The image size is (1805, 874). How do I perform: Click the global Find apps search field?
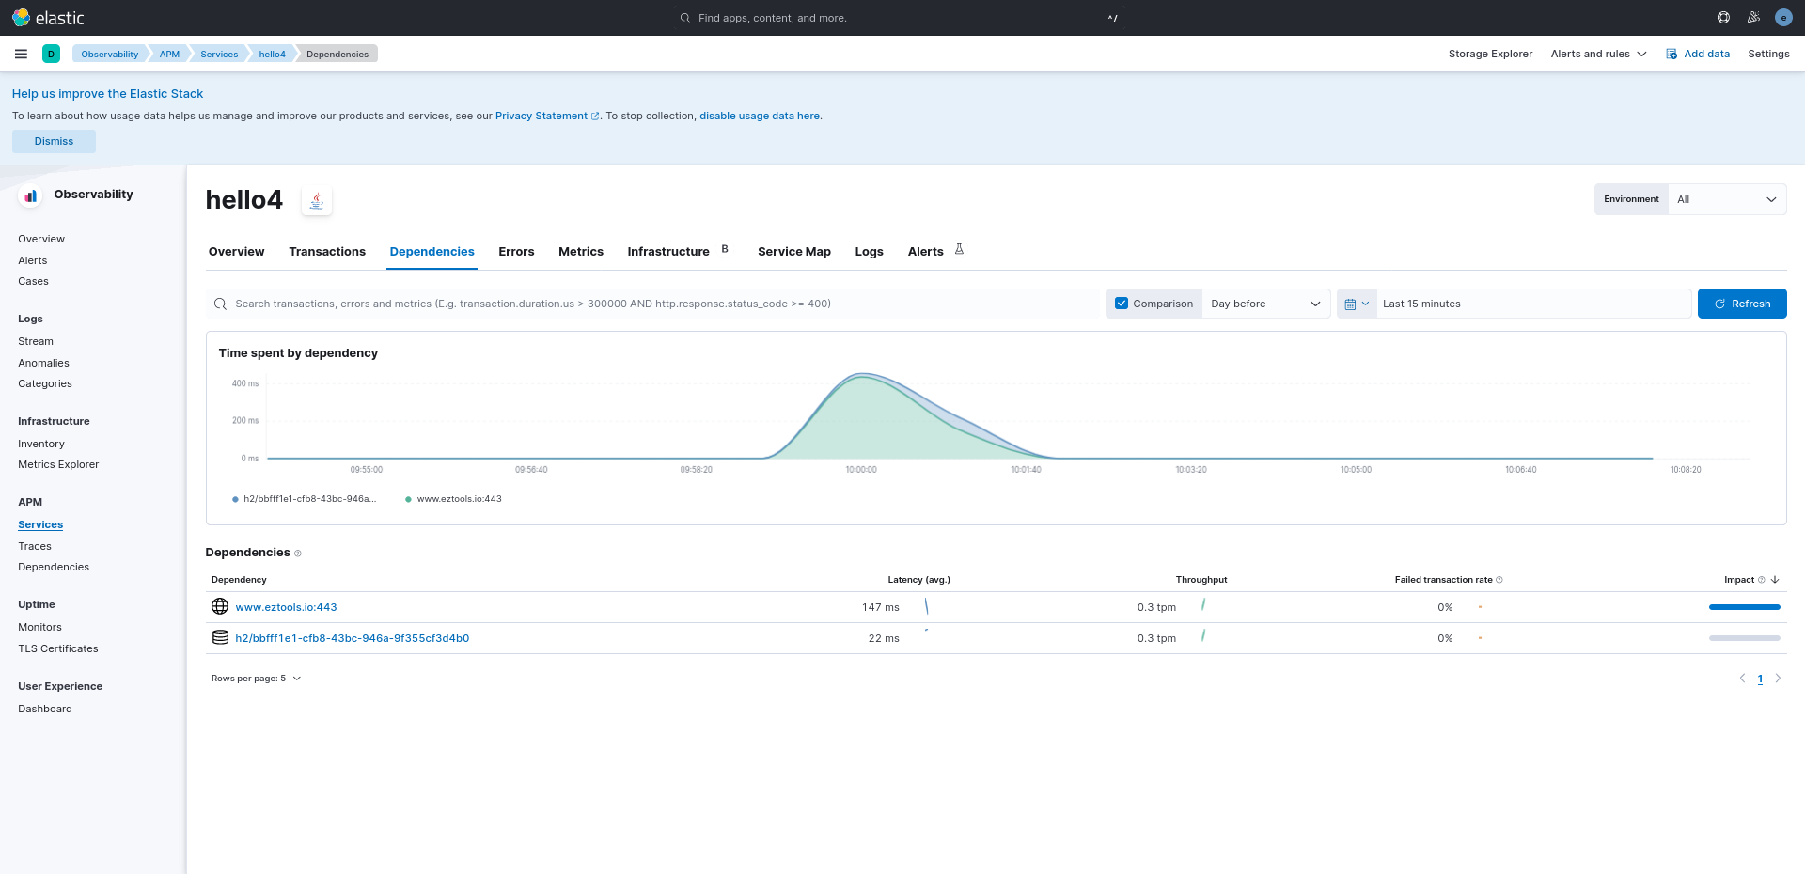click(902, 18)
